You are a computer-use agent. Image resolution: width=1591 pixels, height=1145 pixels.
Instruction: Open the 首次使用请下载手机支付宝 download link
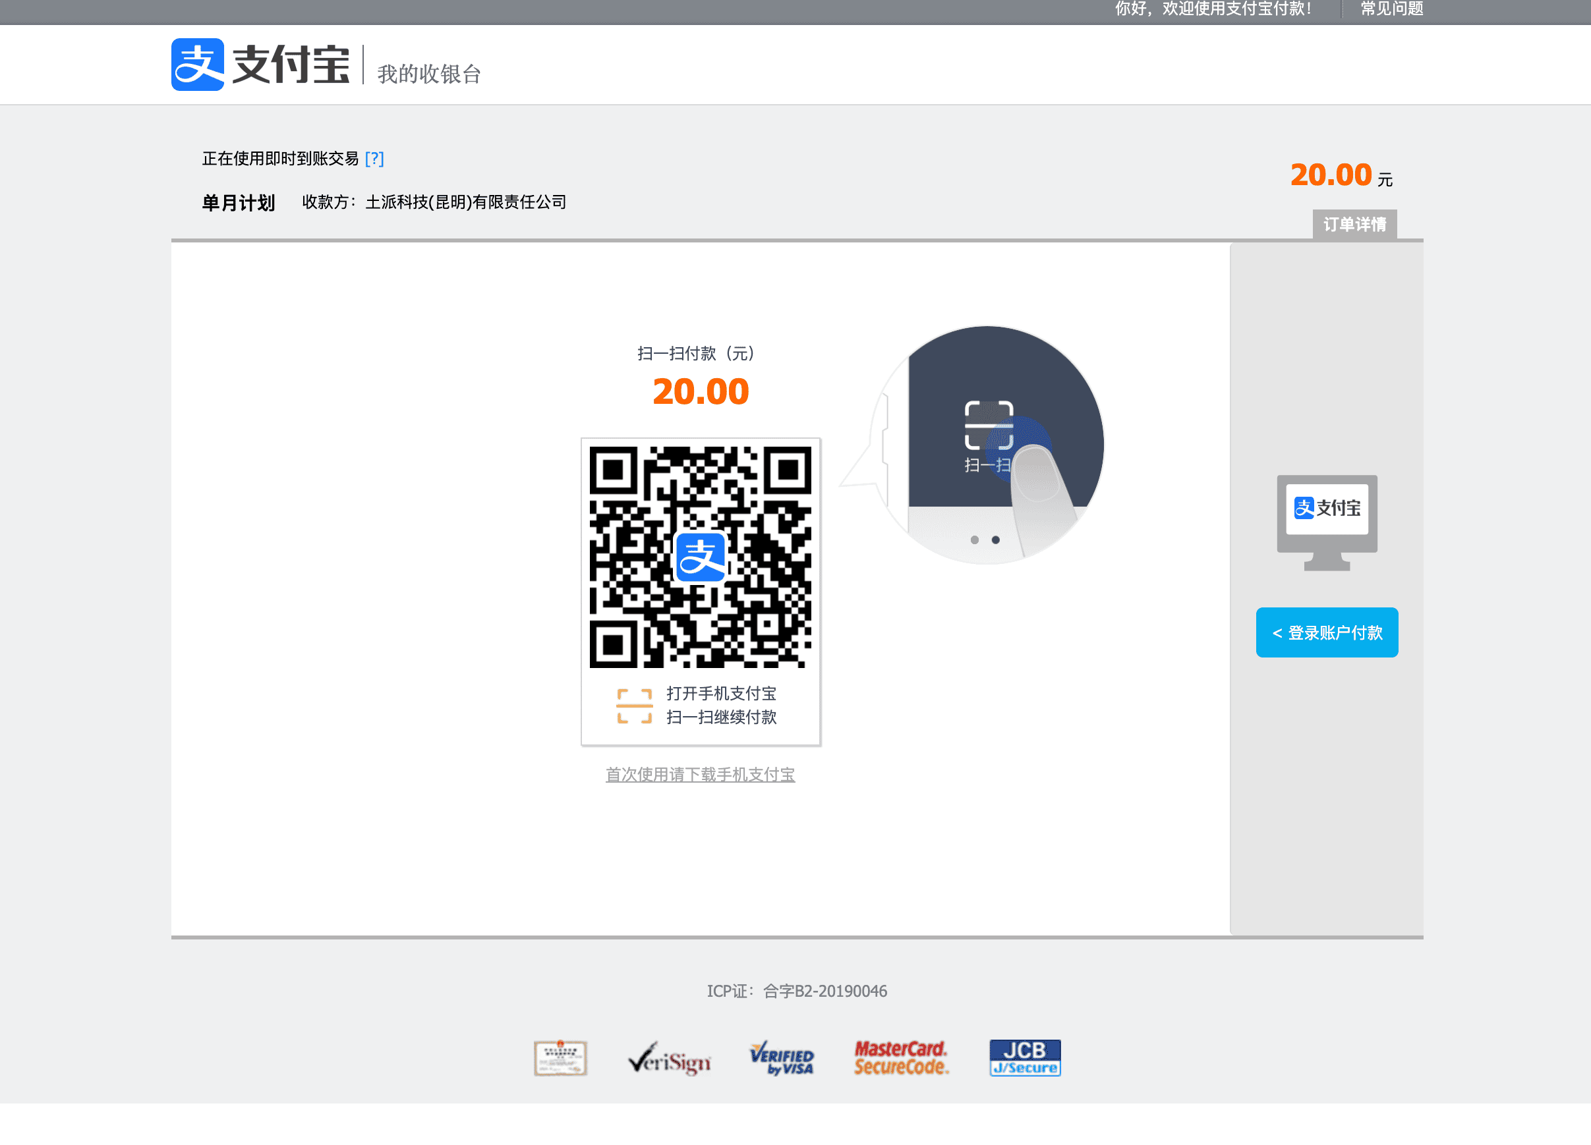(700, 774)
